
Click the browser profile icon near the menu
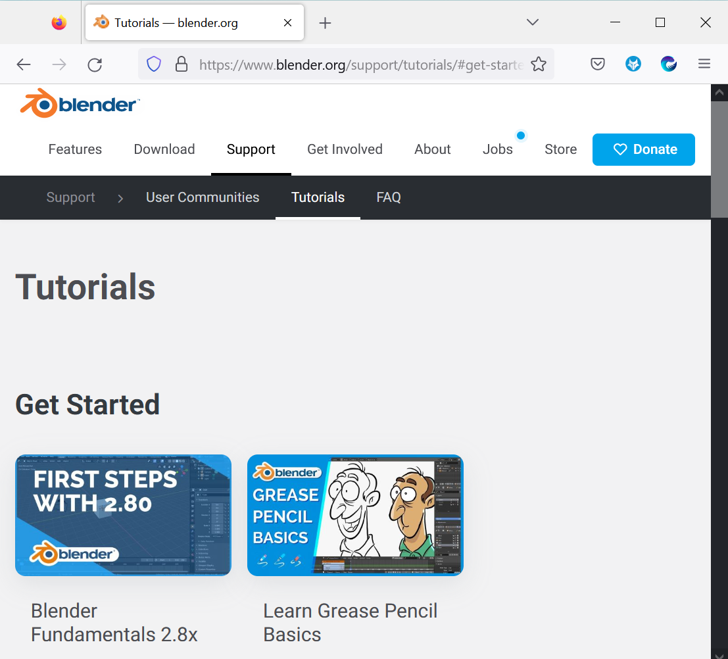tap(668, 64)
